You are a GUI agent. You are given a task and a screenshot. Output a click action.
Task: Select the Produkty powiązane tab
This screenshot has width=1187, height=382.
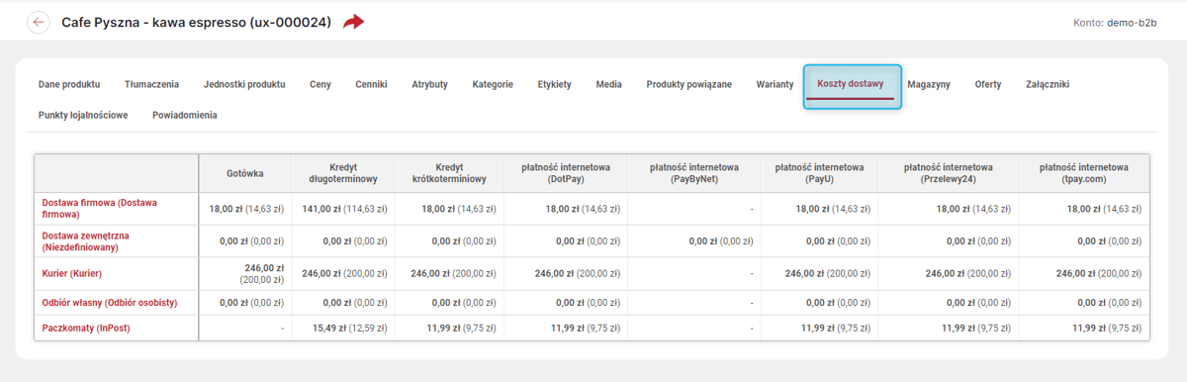(689, 85)
